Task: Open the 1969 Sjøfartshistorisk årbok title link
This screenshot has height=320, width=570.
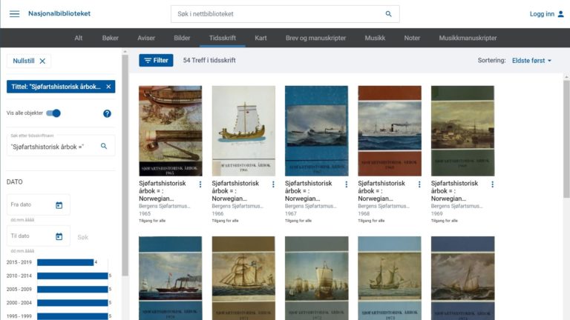Action: (x=454, y=191)
